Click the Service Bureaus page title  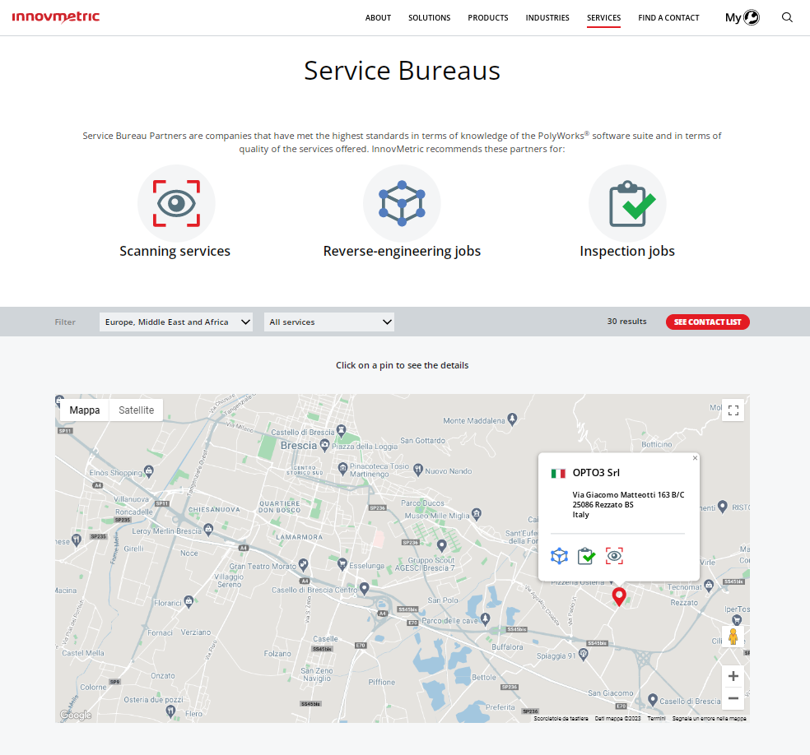tap(402, 70)
